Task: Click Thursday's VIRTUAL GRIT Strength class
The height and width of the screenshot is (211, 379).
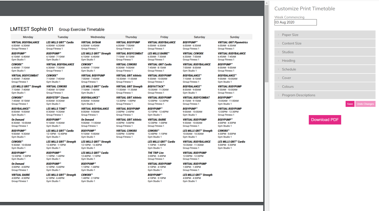Action: coord(129,90)
